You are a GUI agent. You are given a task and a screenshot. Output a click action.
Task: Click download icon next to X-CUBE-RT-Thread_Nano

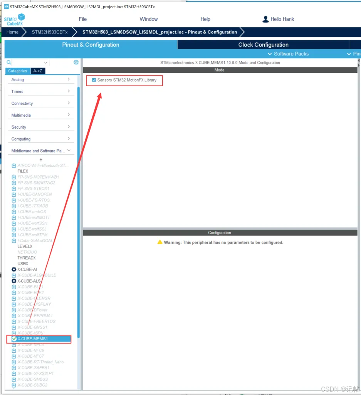point(14,362)
